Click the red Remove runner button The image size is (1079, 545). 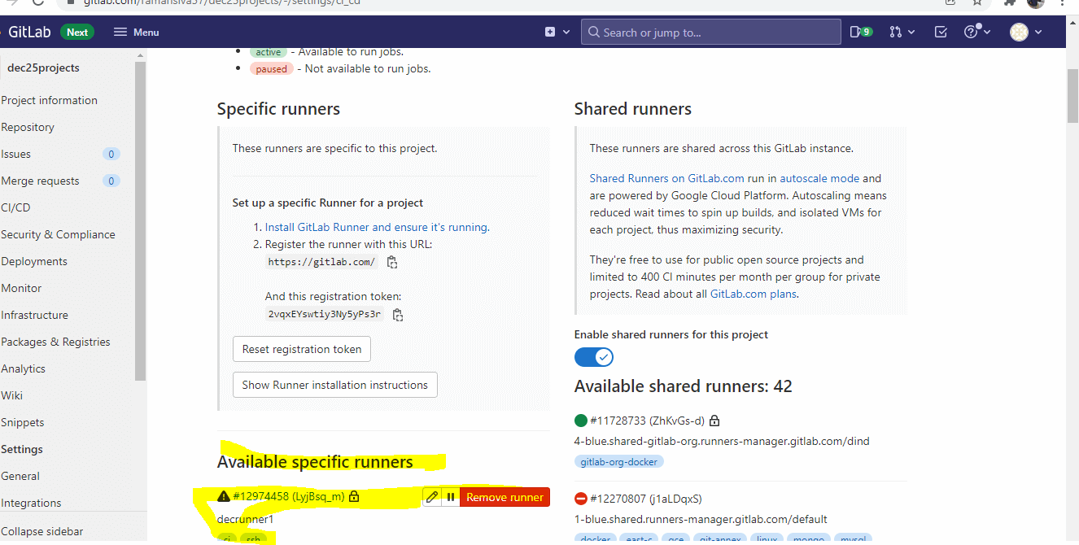[505, 497]
